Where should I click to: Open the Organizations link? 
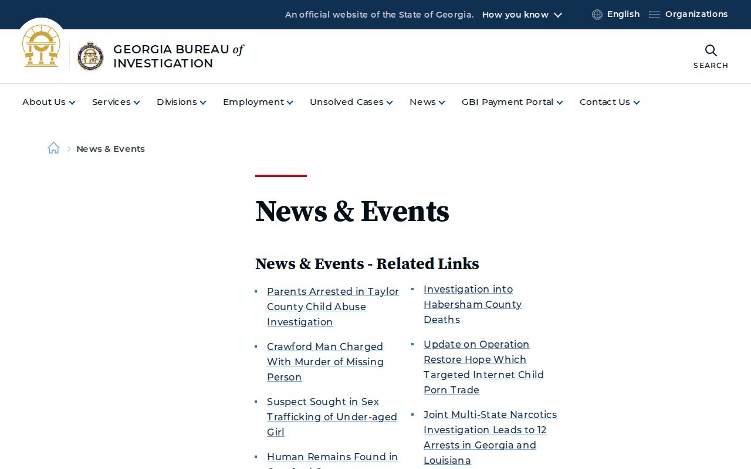click(696, 14)
